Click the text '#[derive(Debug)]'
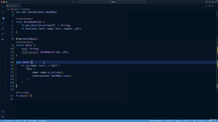 tap(27, 39)
